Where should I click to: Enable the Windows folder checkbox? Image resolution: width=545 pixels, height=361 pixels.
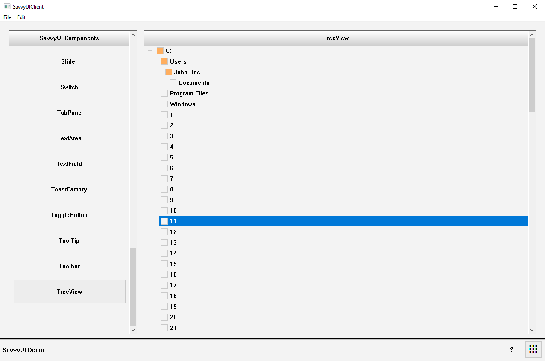(164, 104)
